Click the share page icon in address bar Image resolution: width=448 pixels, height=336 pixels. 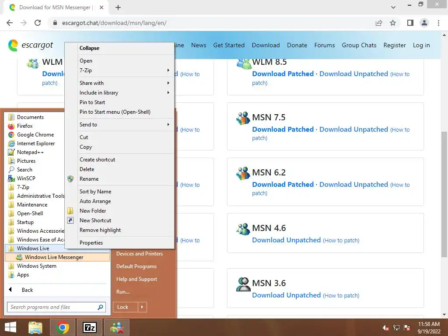click(379, 23)
